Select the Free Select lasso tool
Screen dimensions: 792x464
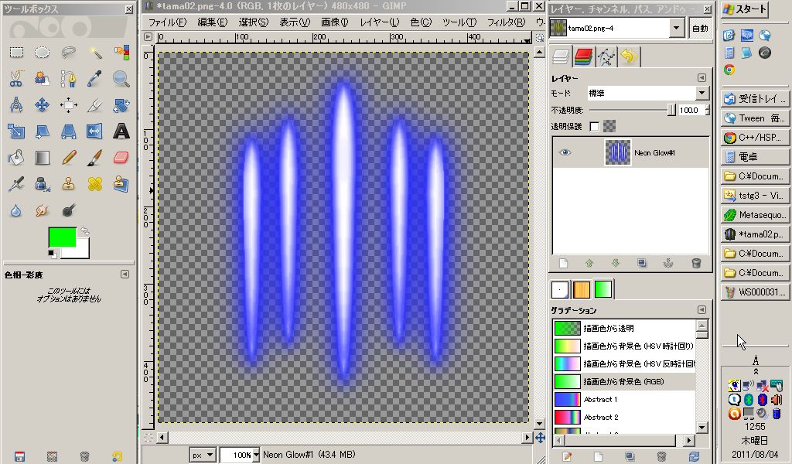(69, 52)
